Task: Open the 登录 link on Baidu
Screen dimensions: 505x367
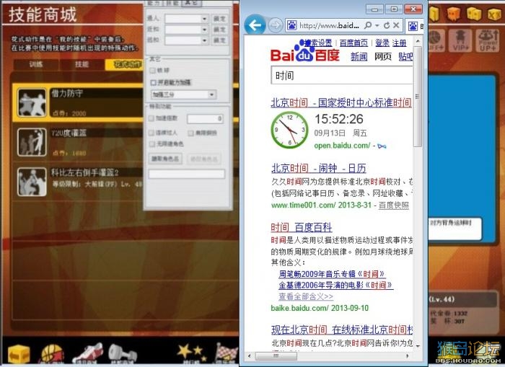Action: pyautogui.click(x=382, y=43)
